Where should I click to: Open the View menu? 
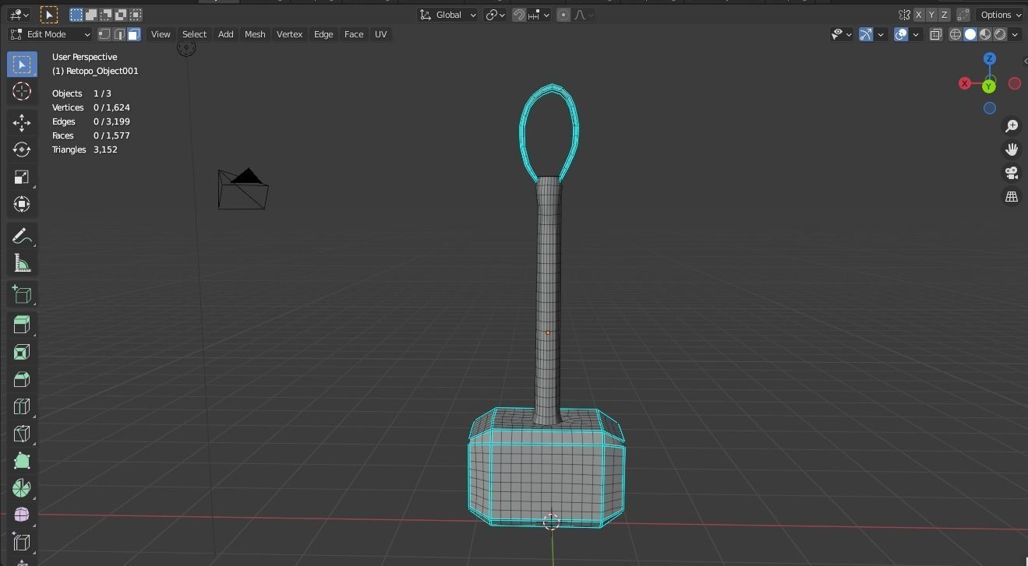[161, 34]
